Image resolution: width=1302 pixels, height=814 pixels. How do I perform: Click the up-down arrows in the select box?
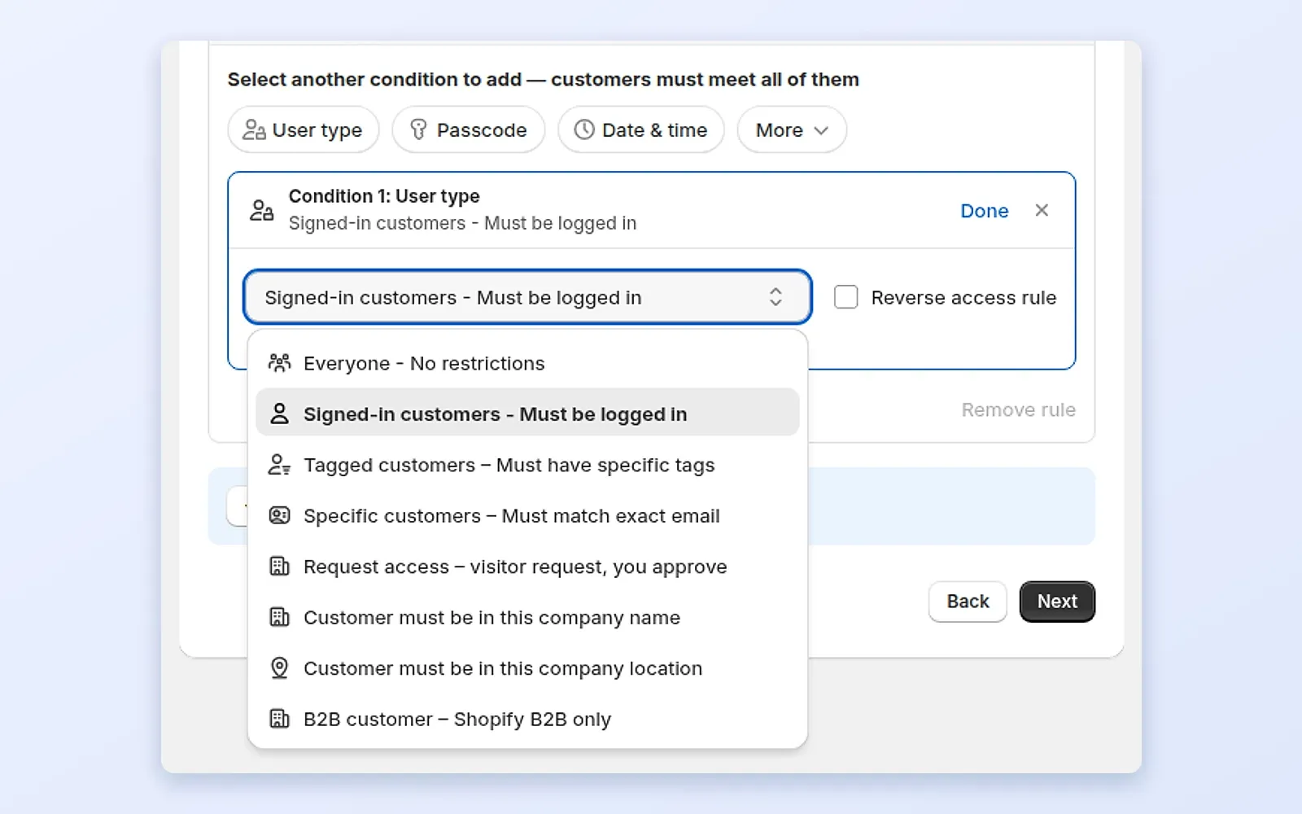(x=776, y=297)
